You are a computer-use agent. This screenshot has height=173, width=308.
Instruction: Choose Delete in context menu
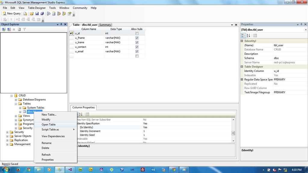point(55,148)
